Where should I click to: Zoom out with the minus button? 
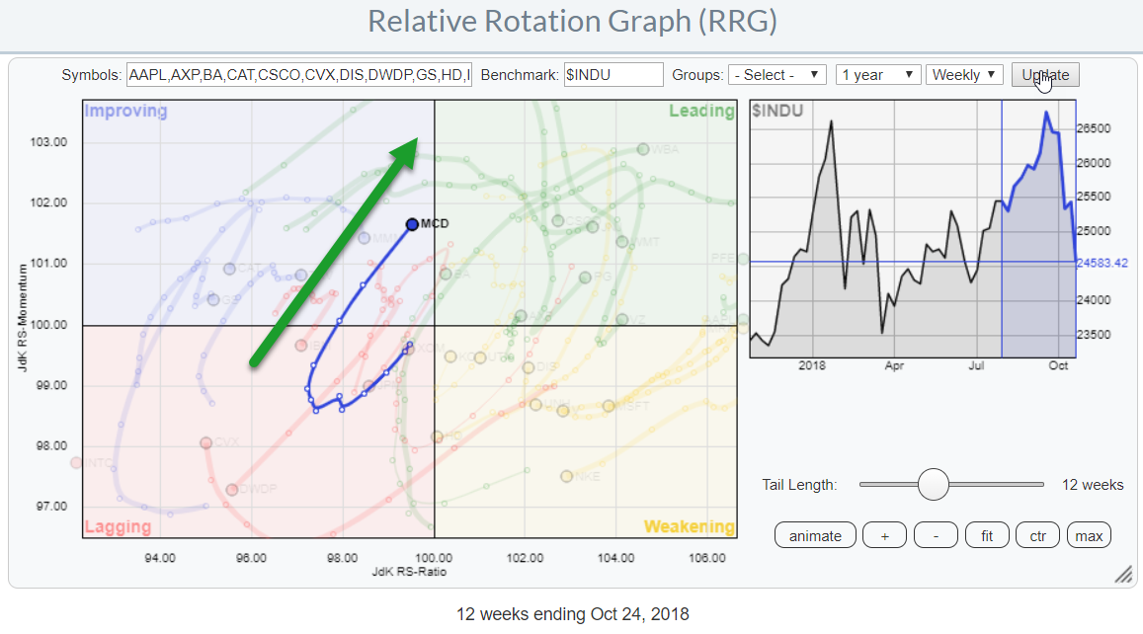936,535
